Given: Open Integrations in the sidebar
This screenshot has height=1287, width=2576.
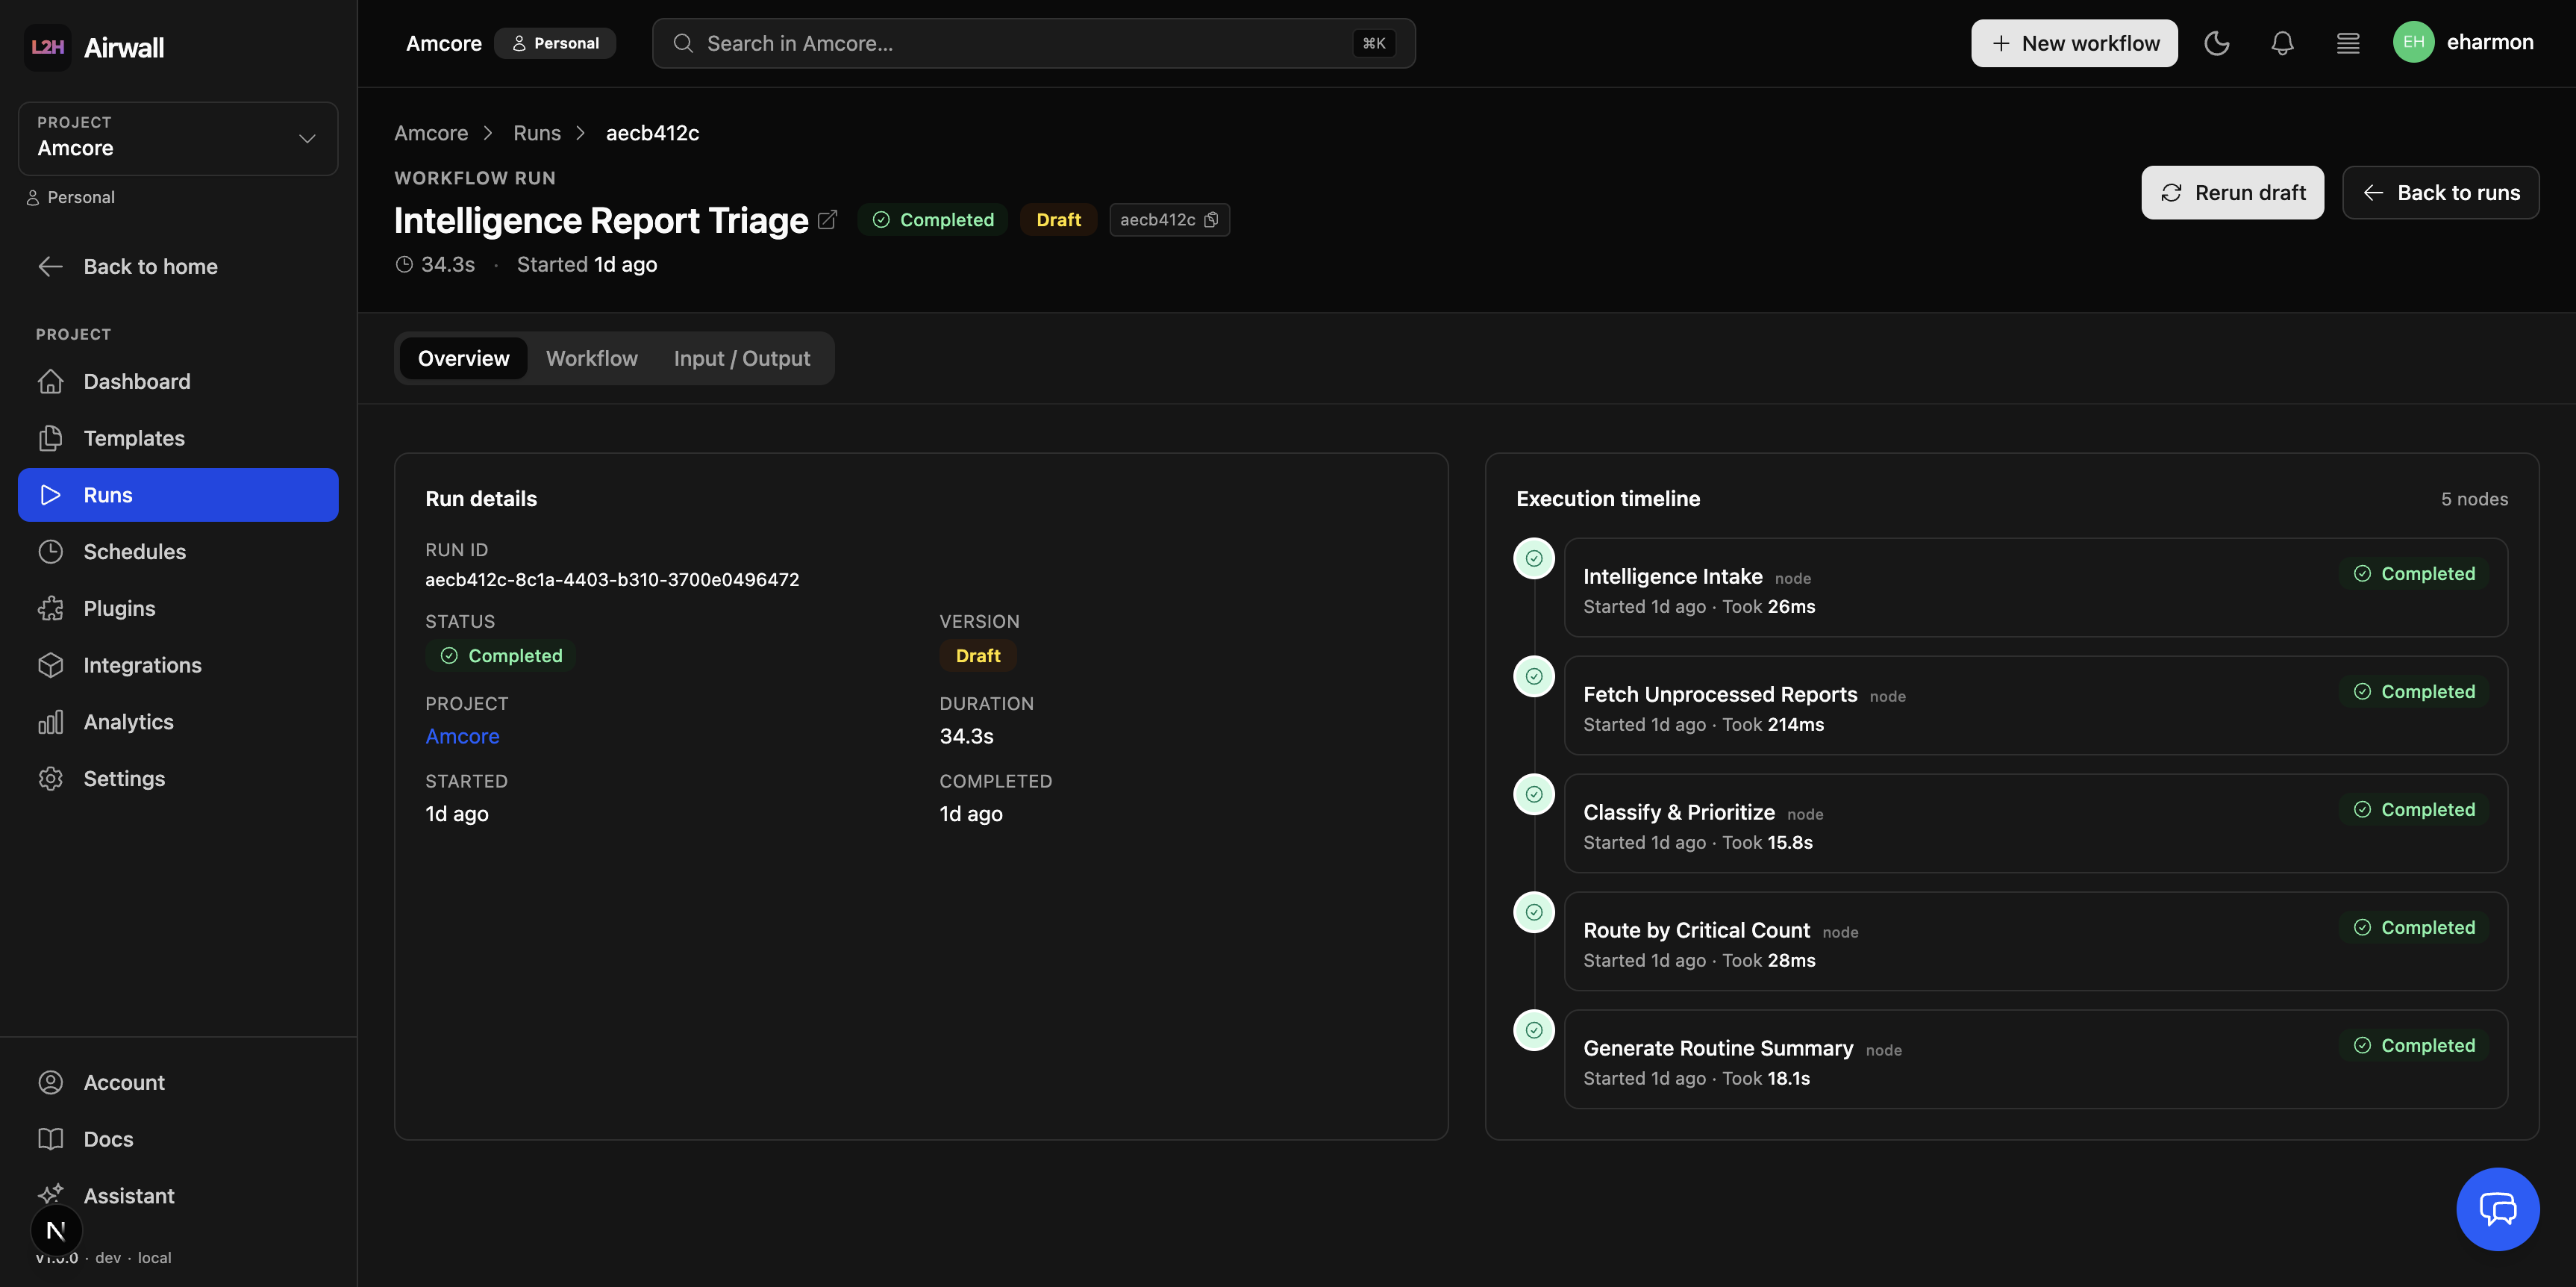Looking at the screenshot, I should [x=178, y=665].
